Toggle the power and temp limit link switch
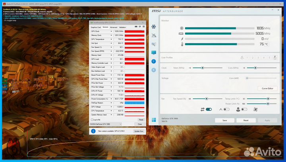 point(209,109)
